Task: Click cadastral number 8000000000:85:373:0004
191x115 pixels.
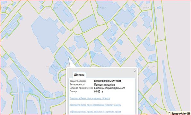Action: [108, 81]
